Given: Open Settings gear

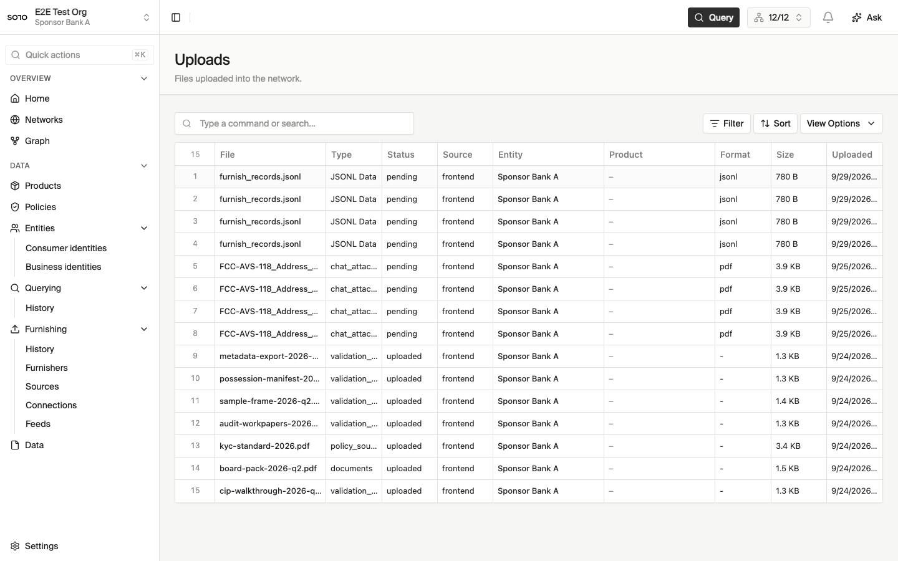Looking at the screenshot, I should [80, 546].
